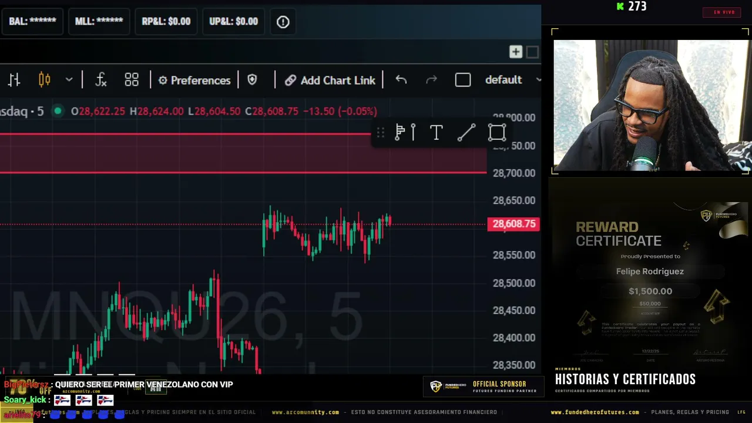Click the Kick viewer count 273

[x=637, y=6]
